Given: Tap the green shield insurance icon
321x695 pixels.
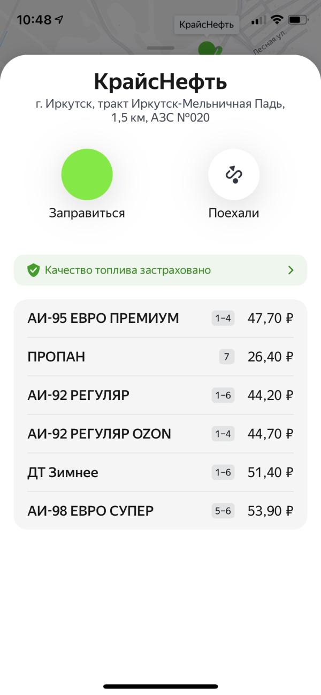Looking at the screenshot, I should (x=34, y=270).
